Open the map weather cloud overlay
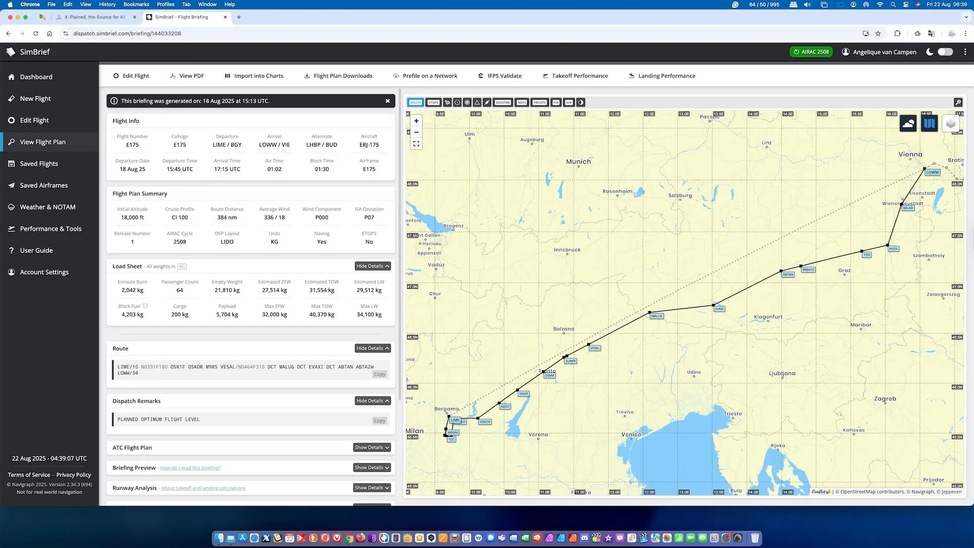 908,123
